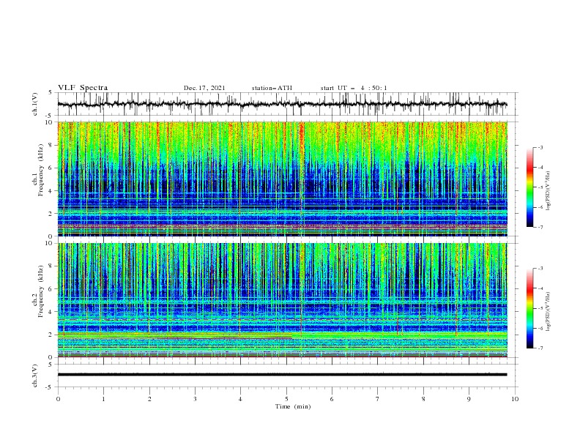Click the "-3" tick on ch.1 colorbar
580x448 pixels.
[x=540, y=147]
